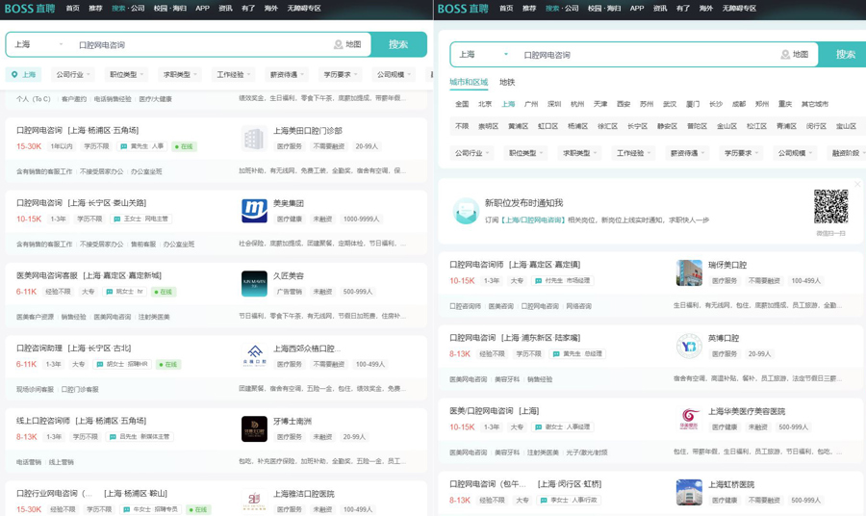The width and height of the screenshot is (866, 516).
Task: Expand the 工作经验 dropdown in the right page
Action: click(x=633, y=153)
